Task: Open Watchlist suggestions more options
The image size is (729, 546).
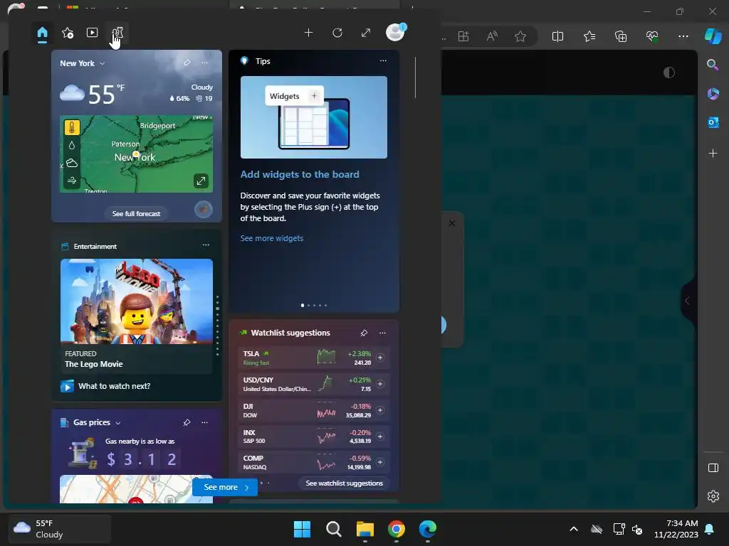Action: click(382, 333)
